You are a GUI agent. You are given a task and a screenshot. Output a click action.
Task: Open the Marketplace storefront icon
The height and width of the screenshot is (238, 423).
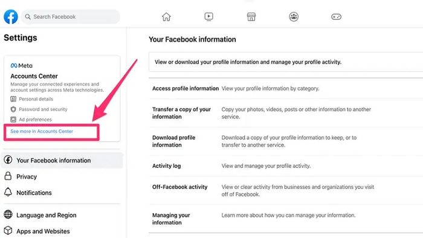pos(251,17)
